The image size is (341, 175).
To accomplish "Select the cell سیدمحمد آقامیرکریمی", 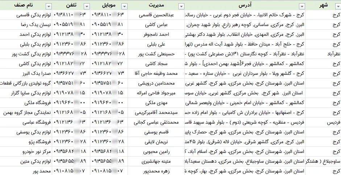I will [156, 113].
